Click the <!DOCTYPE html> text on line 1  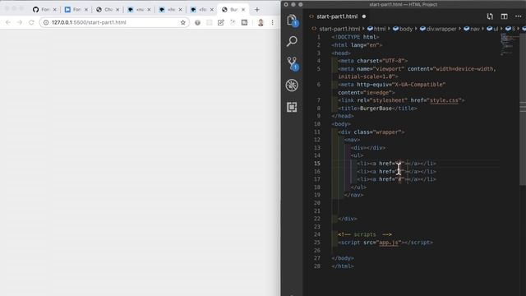tap(355, 37)
